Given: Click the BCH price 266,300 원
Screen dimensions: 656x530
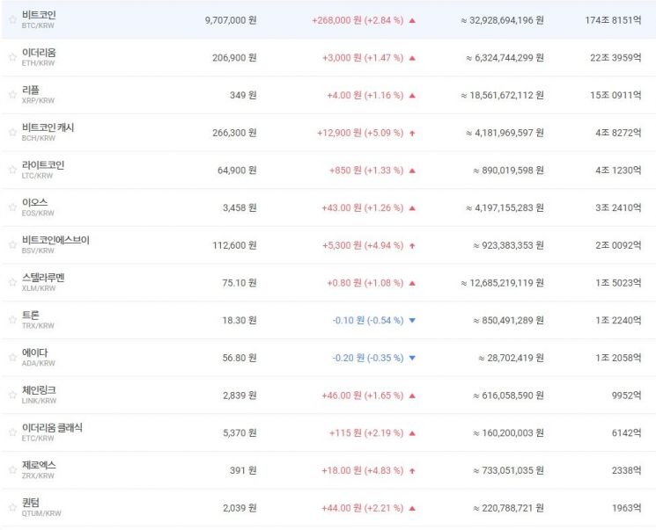Looking at the screenshot, I should pyautogui.click(x=234, y=133).
